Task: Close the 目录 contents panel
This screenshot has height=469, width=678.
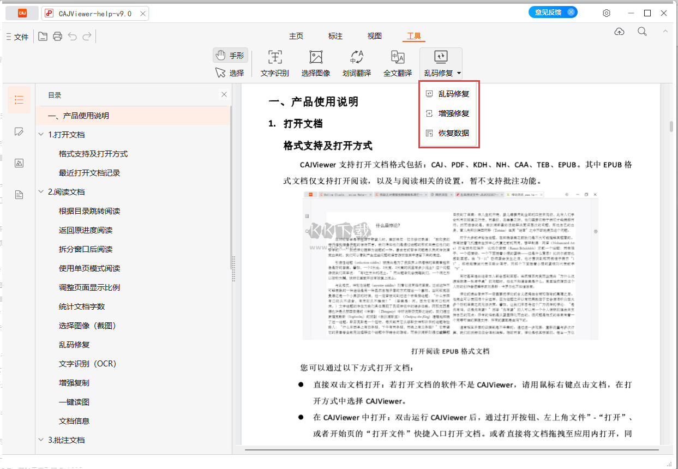Action: tap(224, 94)
